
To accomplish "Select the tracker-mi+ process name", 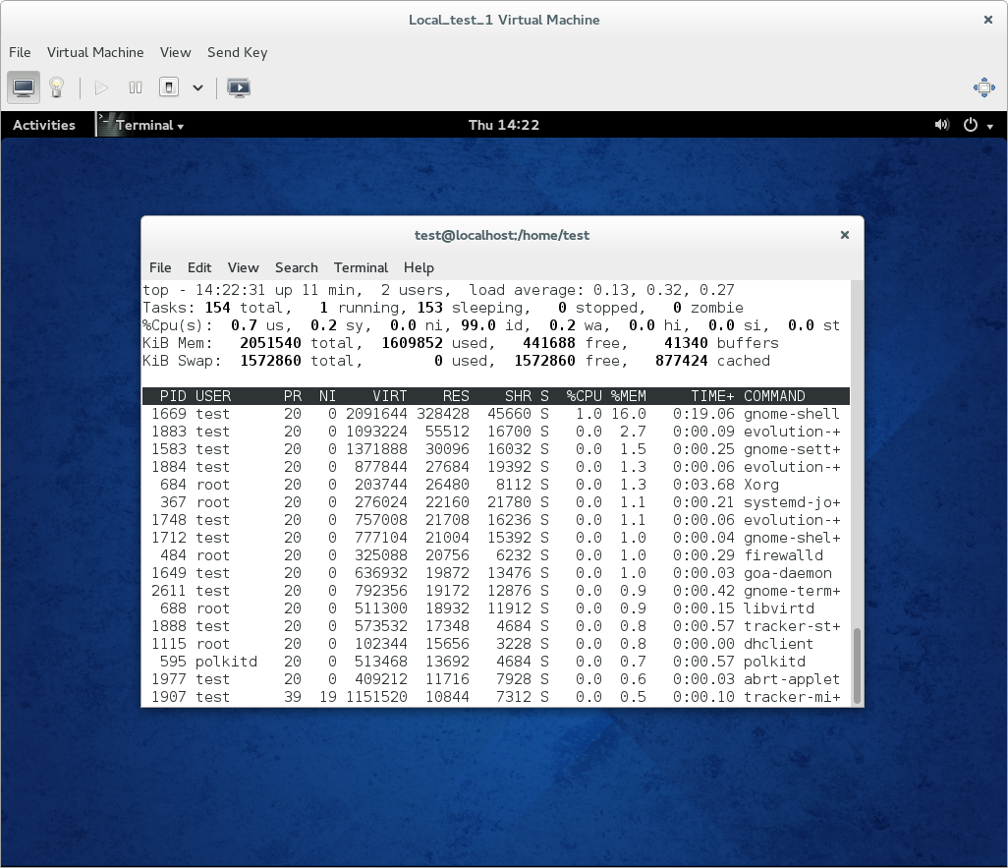I will point(792,697).
